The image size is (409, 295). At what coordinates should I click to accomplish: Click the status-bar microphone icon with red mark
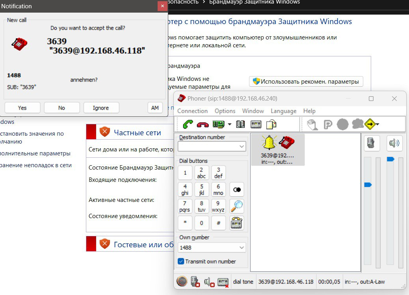[x=195, y=282]
